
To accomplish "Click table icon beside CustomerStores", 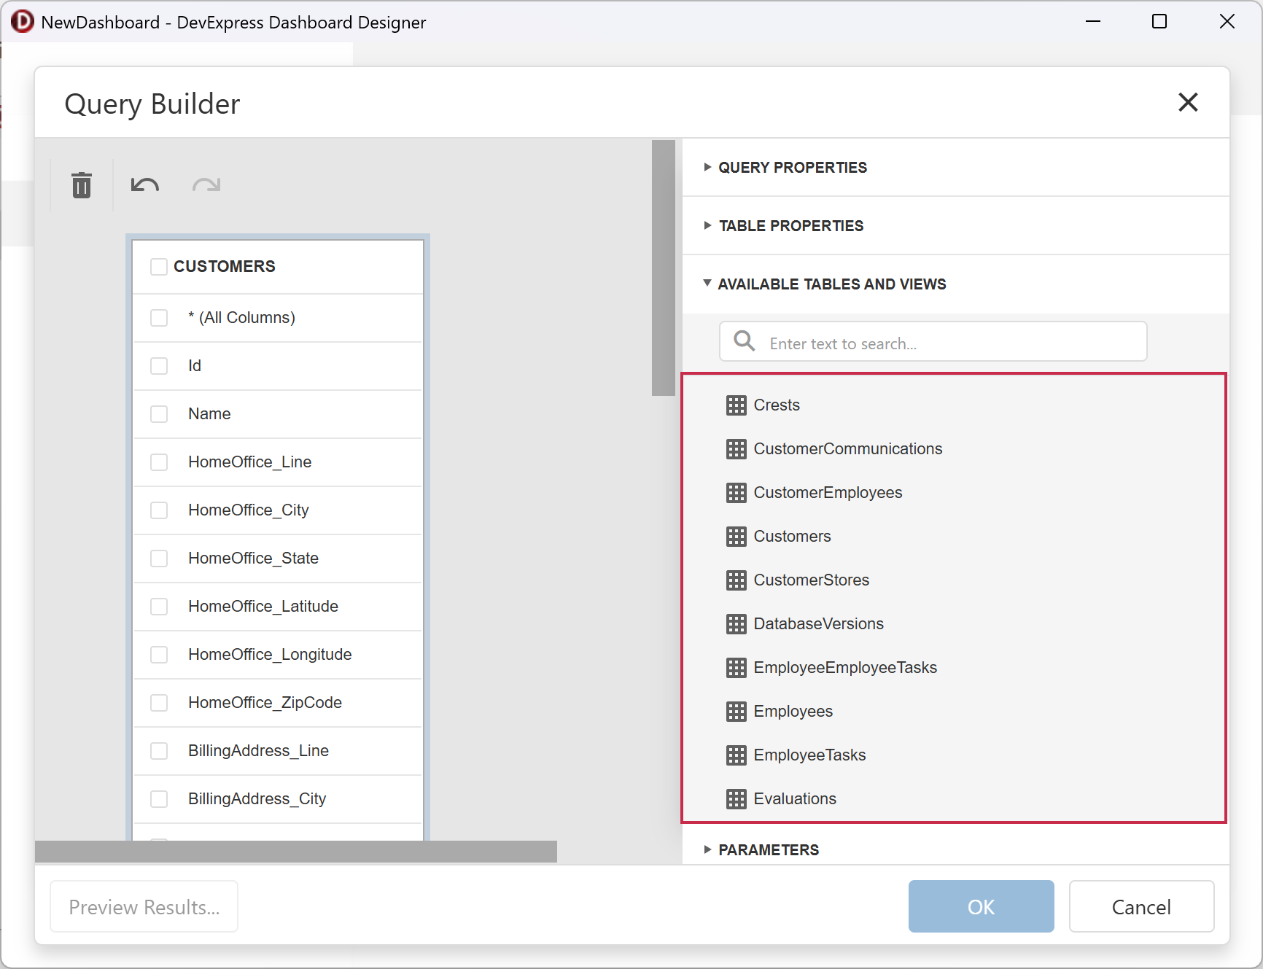I will pos(736,580).
